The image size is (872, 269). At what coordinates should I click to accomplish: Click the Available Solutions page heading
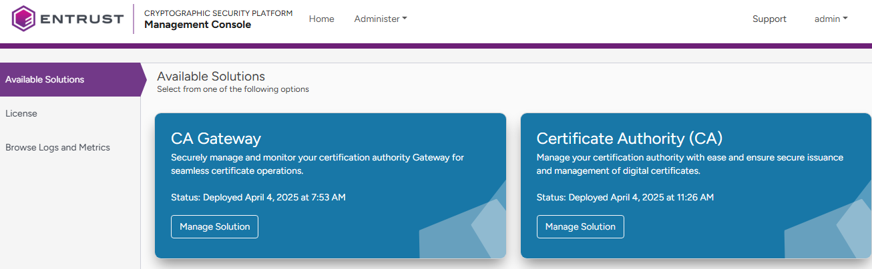point(211,77)
